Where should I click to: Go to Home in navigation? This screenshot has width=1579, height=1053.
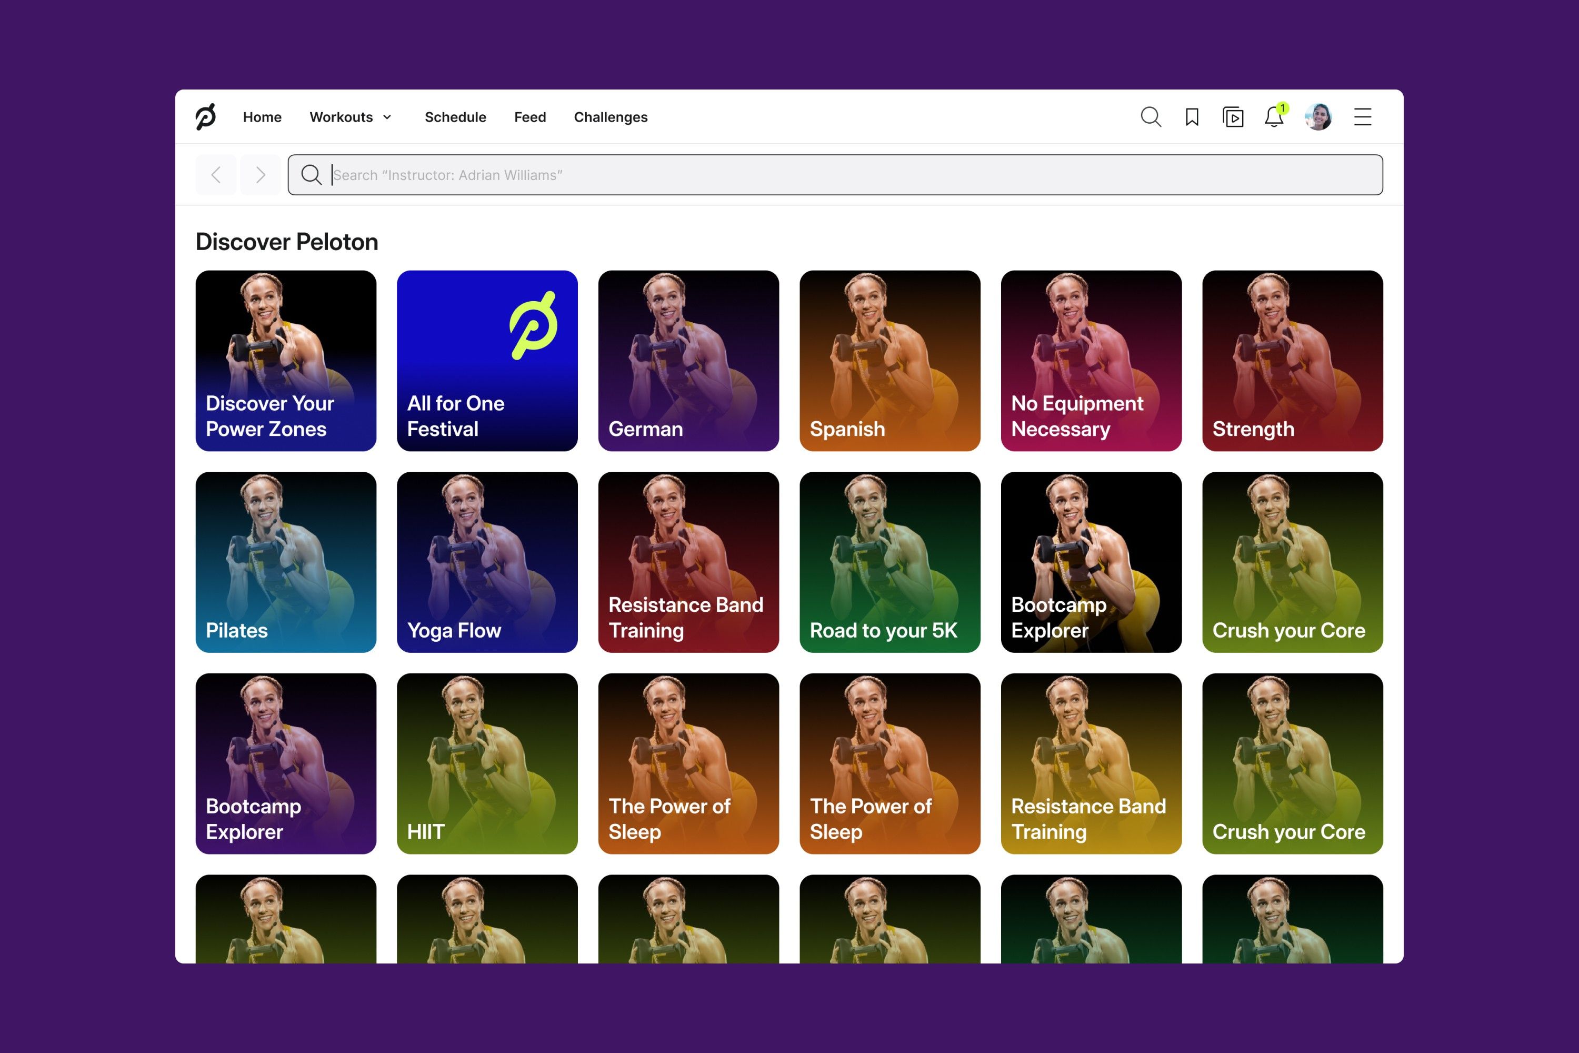pyautogui.click(x=262, y=117)
